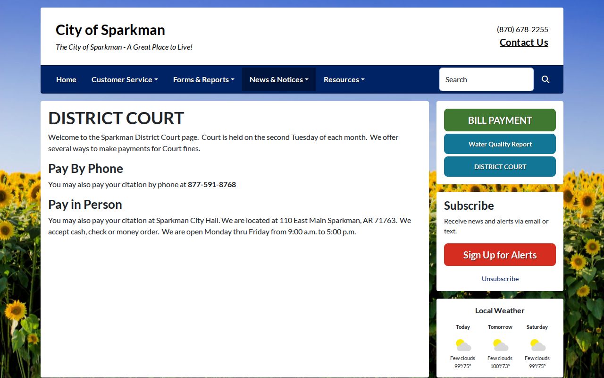Focus the Search input field
The width and height of the screenshot is (604, 378).
click(487, 79)
